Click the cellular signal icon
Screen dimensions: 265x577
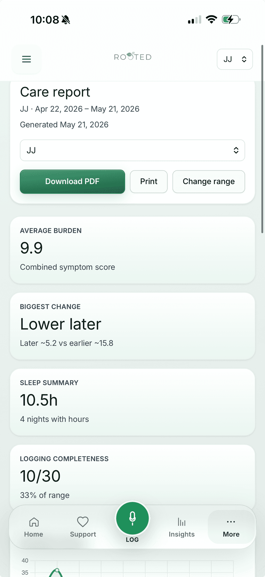[195, 20]
